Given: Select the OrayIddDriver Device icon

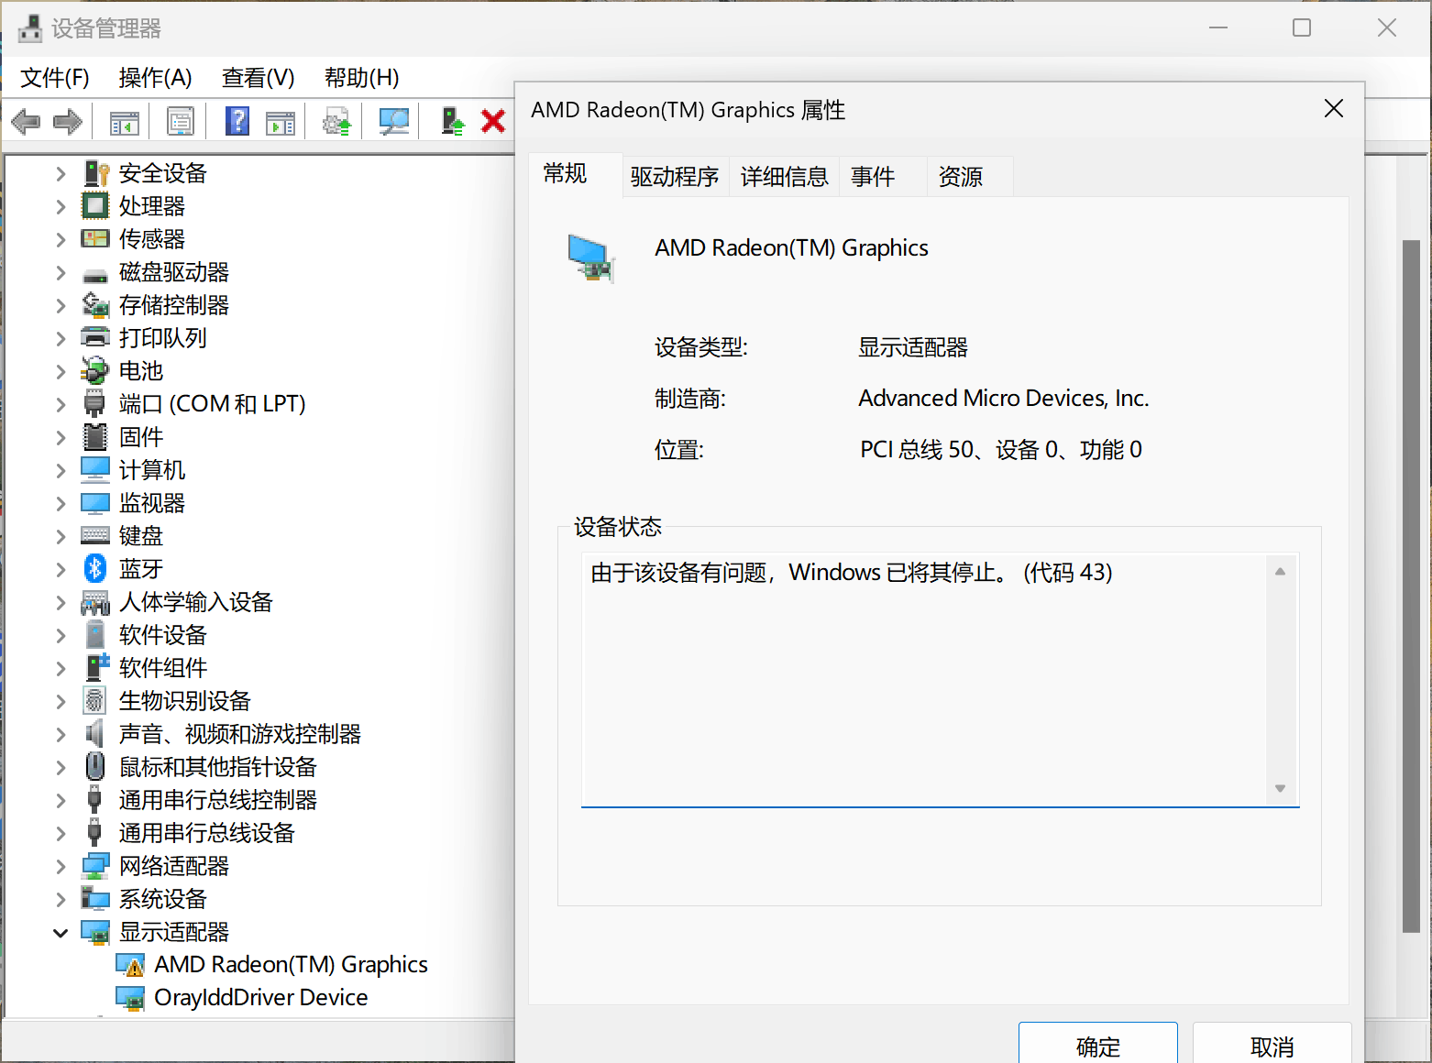Looking at the screenshot, I should 130,998.
